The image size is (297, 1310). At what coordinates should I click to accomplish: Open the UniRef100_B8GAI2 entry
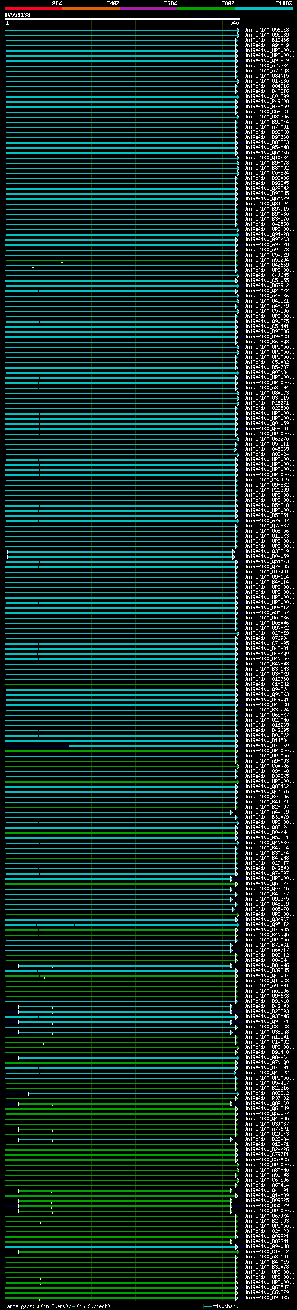(266, 955)
